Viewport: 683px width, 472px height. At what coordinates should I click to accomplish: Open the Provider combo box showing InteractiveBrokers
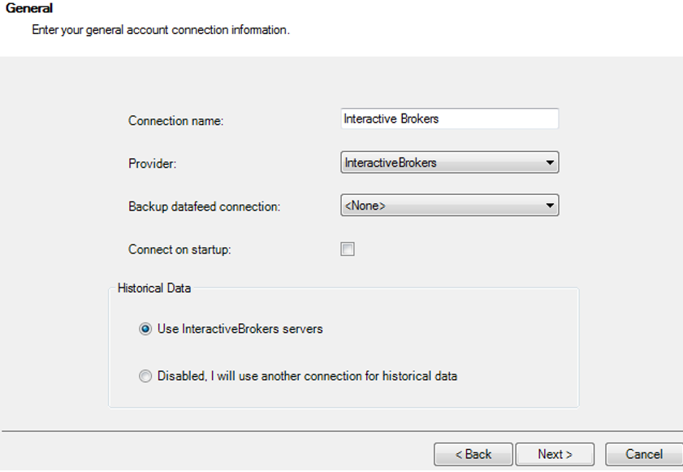[450, 162]
